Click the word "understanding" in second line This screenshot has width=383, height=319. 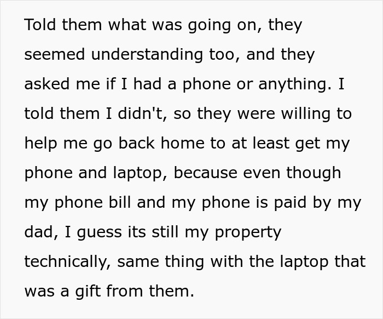(x=147, y=54)
